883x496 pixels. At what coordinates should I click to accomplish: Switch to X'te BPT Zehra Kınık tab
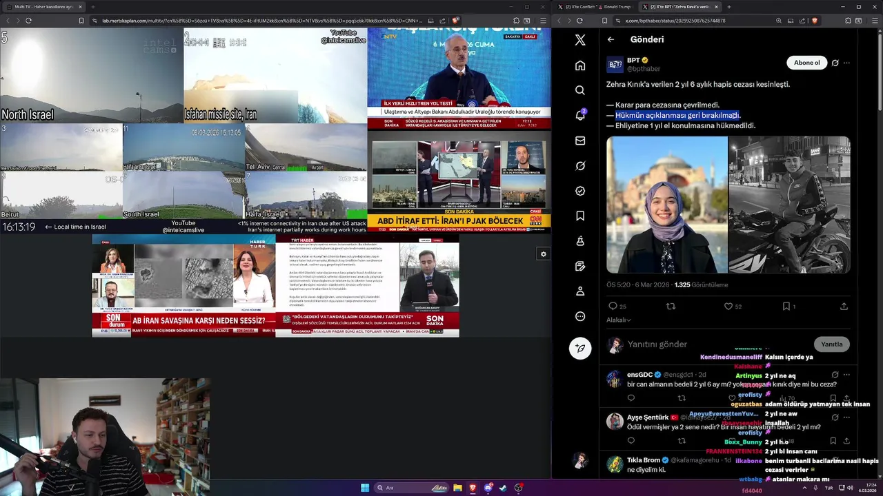point(679,6)
